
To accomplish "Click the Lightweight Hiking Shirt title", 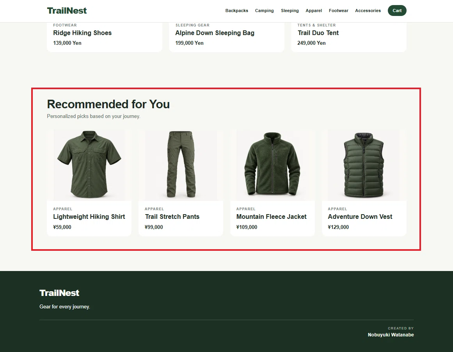I will (x=89, y=217).
